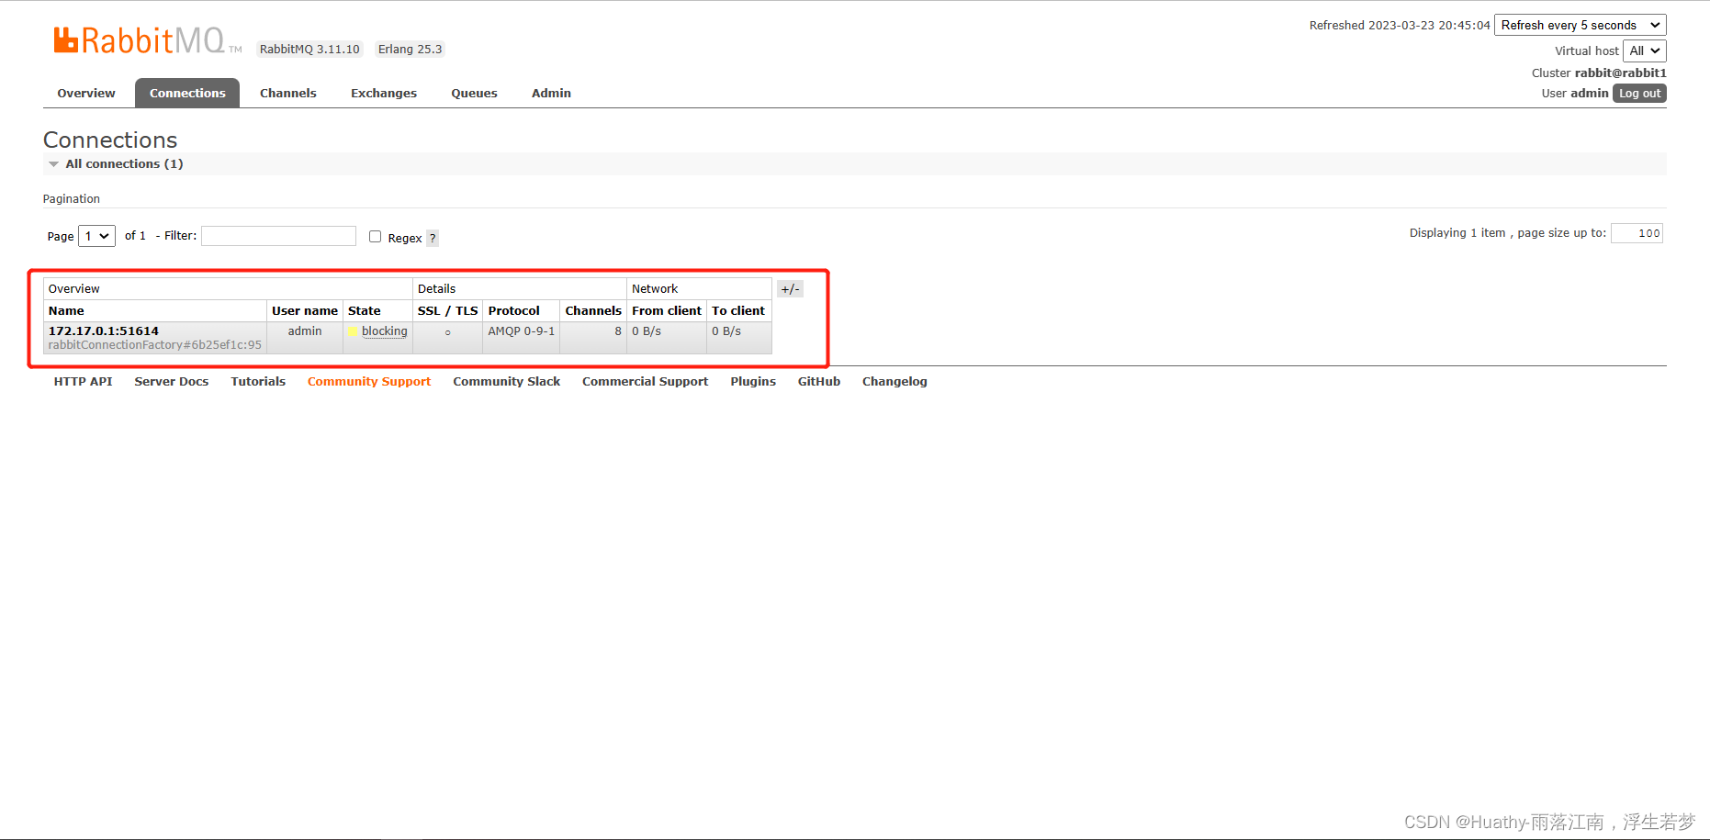The image size is (1710, 840).
Task: Enable the Regex checkbox
Action: click(375, 236)
